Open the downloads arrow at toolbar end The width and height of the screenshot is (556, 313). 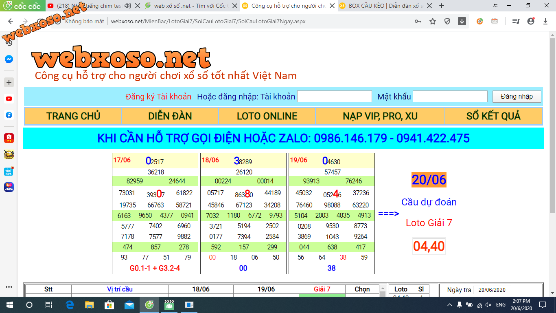pos(545,21)
